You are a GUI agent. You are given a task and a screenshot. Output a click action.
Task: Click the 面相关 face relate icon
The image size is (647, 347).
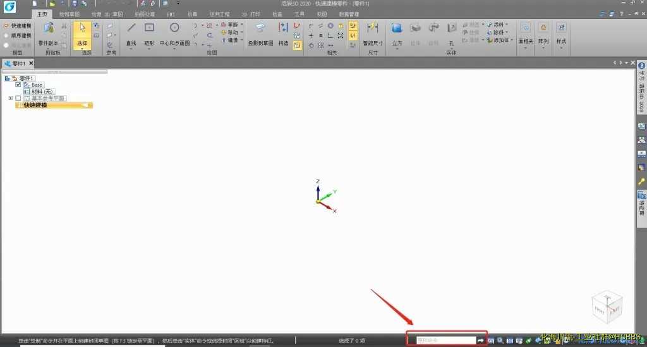tap(525, 28)
